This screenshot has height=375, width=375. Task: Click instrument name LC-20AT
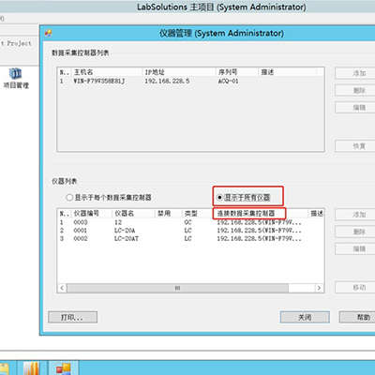pyautogui.click(x=127, y=239)
